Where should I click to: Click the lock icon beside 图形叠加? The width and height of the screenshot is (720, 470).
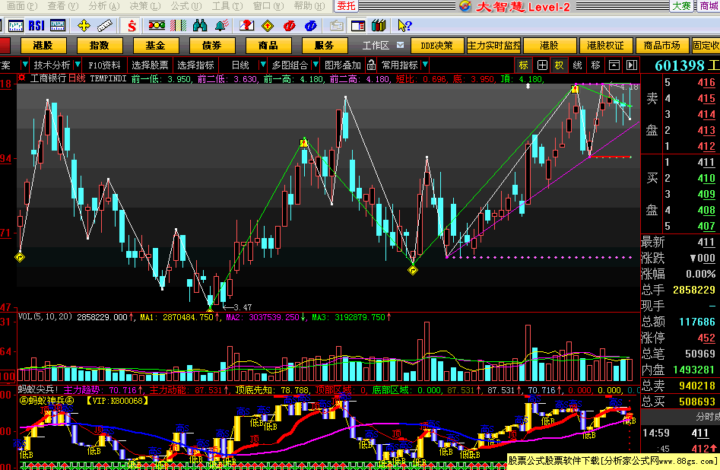click(372, 65)
